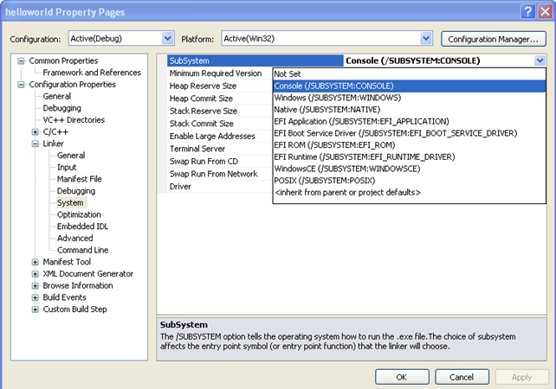Select inherit from parent or project defaults
Viewport: 556px width, 389px height.
[x=347, y=192]
